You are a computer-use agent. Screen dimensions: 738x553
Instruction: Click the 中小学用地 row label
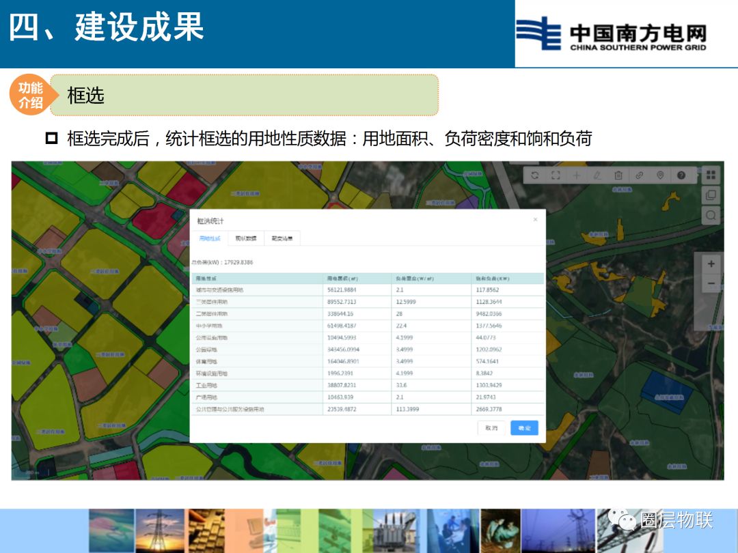[209, 326]
